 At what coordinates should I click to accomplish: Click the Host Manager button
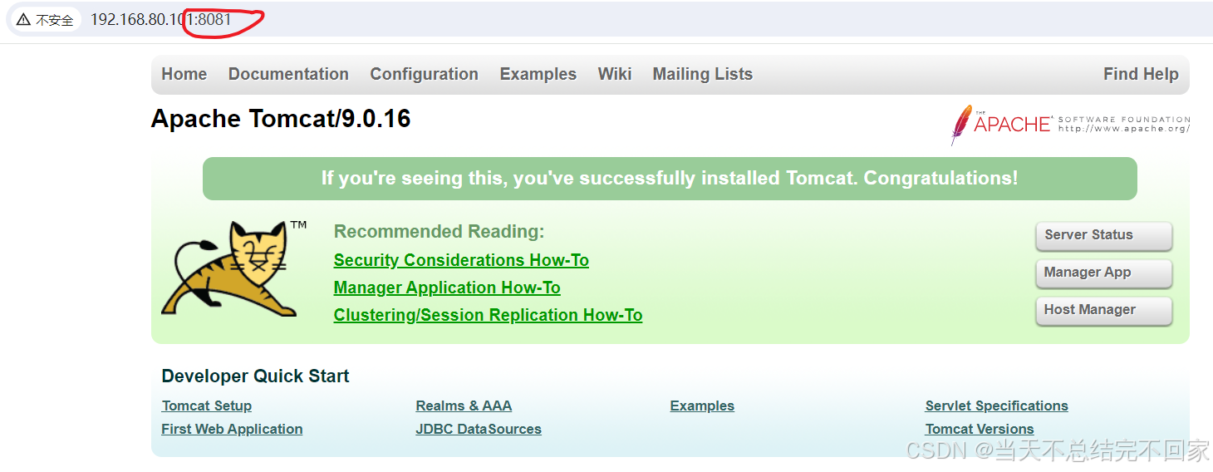pos(1103,310)
